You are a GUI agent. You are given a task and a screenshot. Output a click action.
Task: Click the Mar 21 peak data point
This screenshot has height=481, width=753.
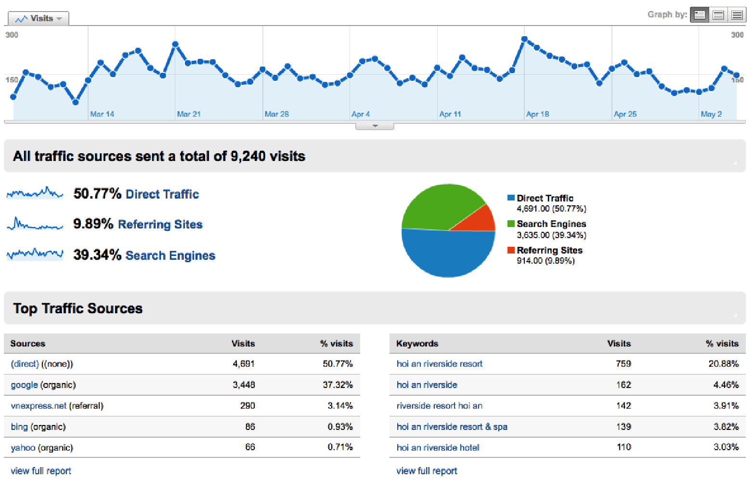(x=175, y=44)
